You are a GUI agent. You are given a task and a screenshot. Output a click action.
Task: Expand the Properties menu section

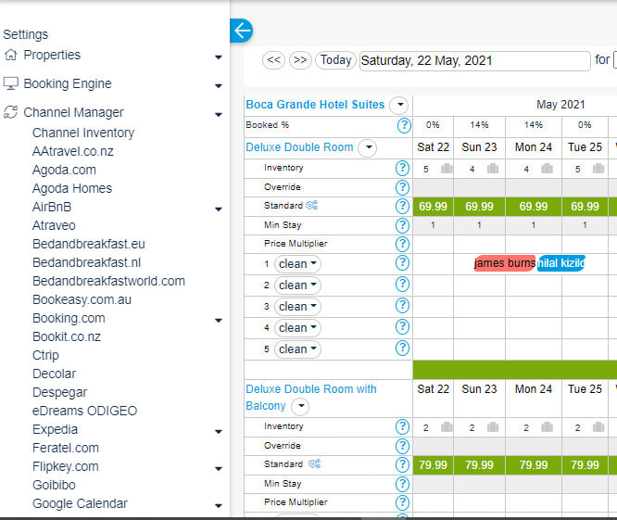click(x=219, y=57)
